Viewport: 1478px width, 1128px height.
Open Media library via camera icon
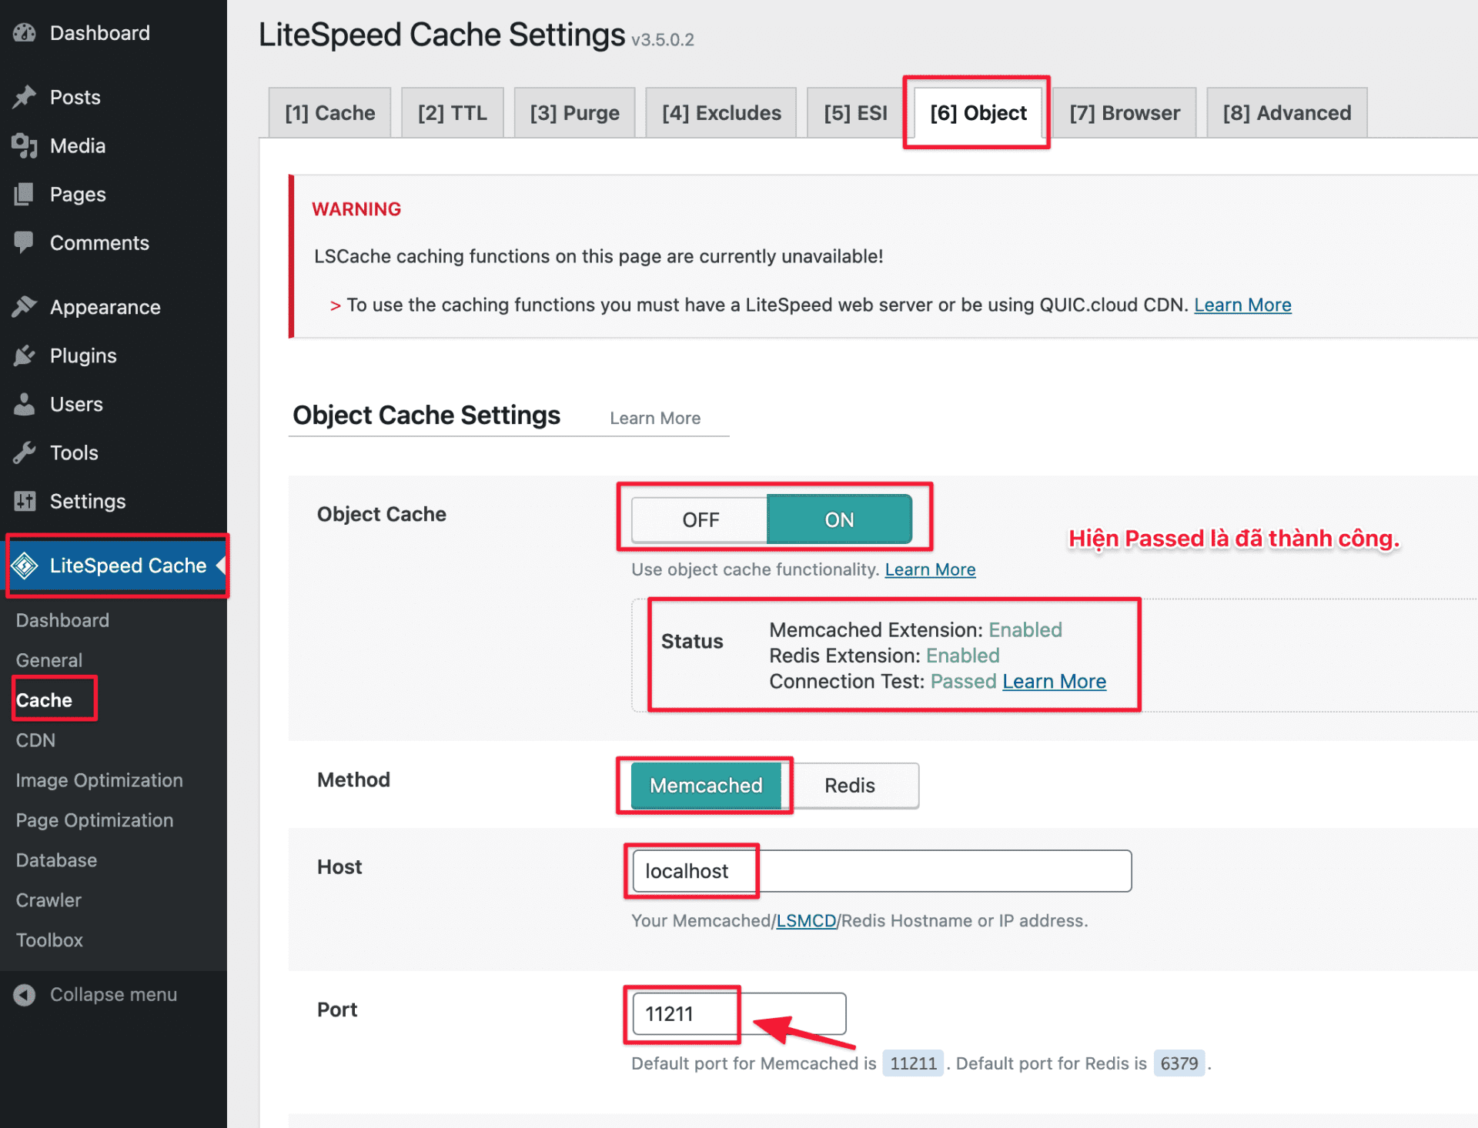tap(25, 145)
